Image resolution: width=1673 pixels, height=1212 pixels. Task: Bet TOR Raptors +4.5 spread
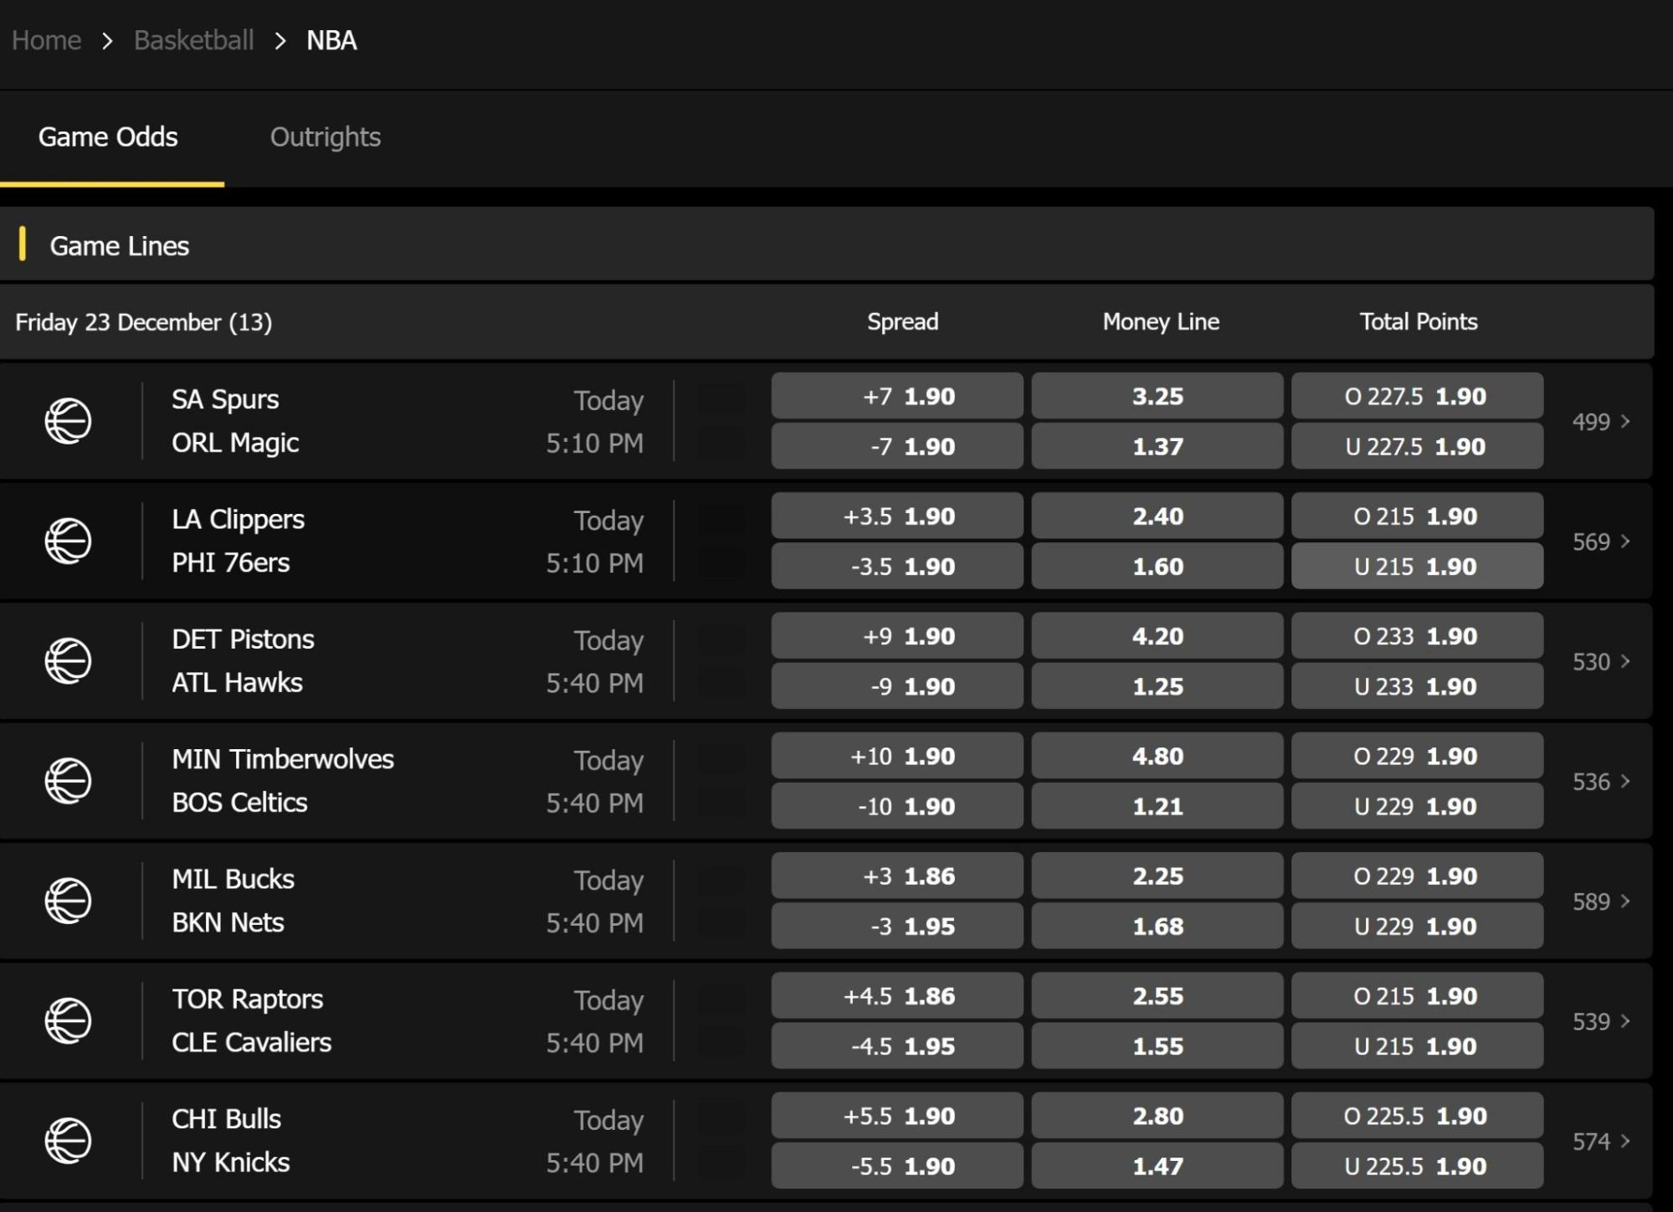coord(897,996)
